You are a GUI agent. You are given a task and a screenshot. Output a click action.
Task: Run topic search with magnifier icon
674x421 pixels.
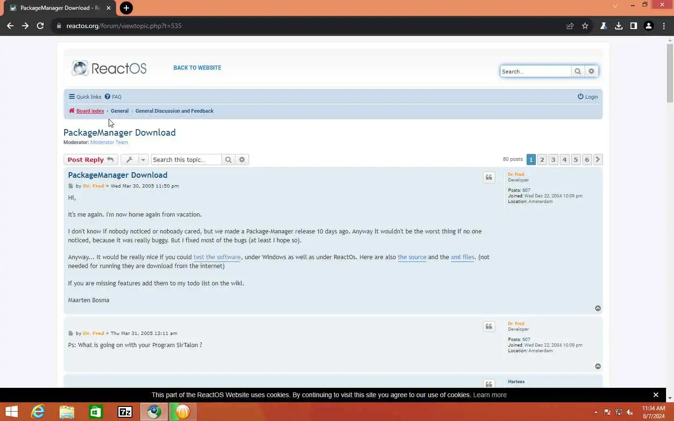point(228,160)
